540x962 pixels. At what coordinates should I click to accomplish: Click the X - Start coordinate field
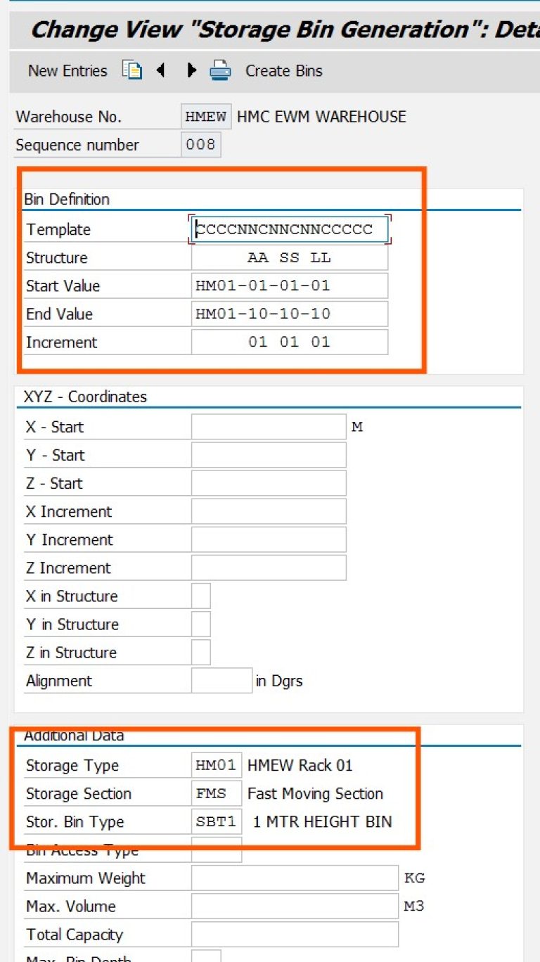click(269, 427)
